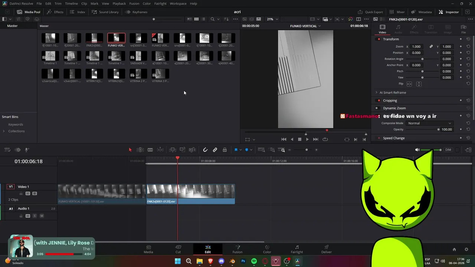Select the FNK2v[0001-0120].exr timeline clip
The image size is (475, 267).
coord(191,194)
